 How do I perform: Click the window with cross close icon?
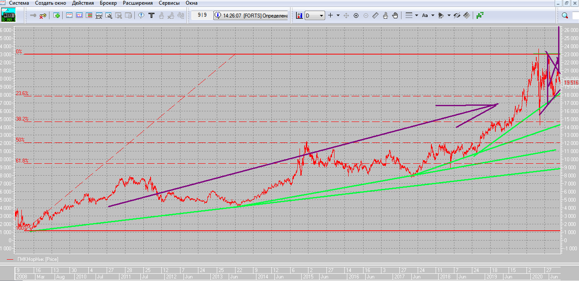[x=119, y=15]
